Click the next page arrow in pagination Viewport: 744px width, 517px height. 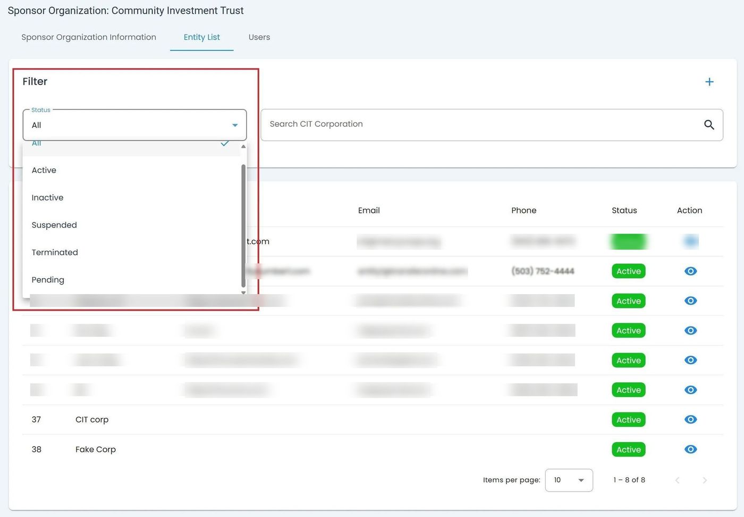pos(705,480)
